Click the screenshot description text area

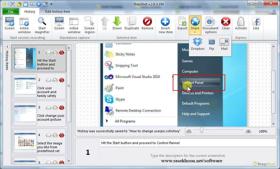pos(188,156)
